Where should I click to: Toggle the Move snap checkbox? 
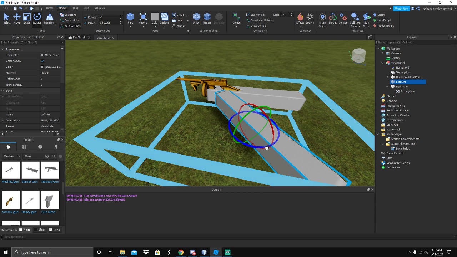coord(85,23)
